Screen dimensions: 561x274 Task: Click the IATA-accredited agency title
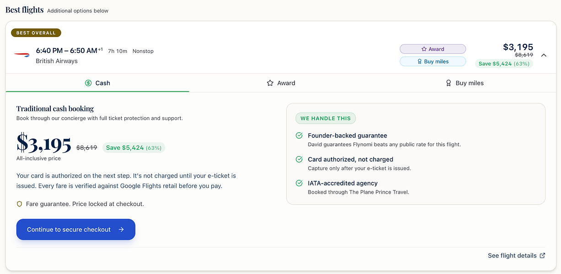coord(343,183)
